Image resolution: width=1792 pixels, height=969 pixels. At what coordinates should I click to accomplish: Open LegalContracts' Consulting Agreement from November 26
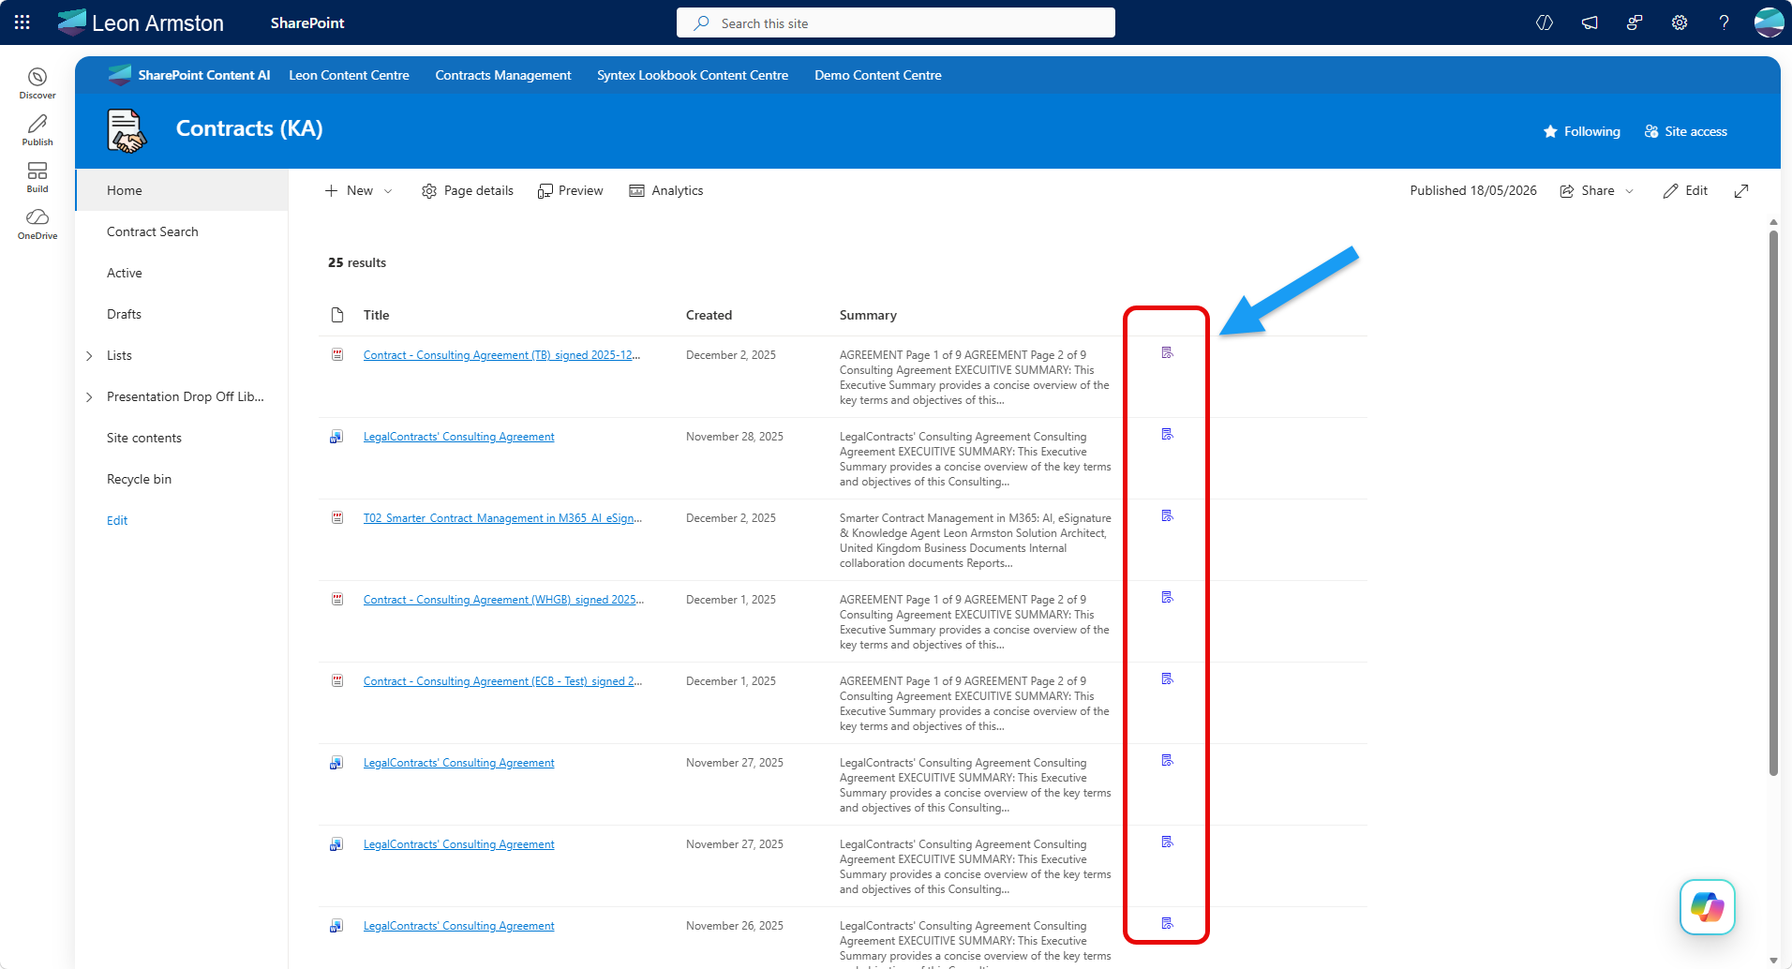(x=458, y=926)
